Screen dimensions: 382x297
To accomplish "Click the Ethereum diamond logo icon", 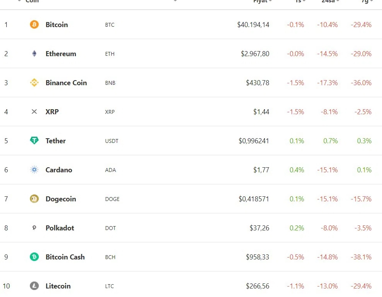I will 35,54.
